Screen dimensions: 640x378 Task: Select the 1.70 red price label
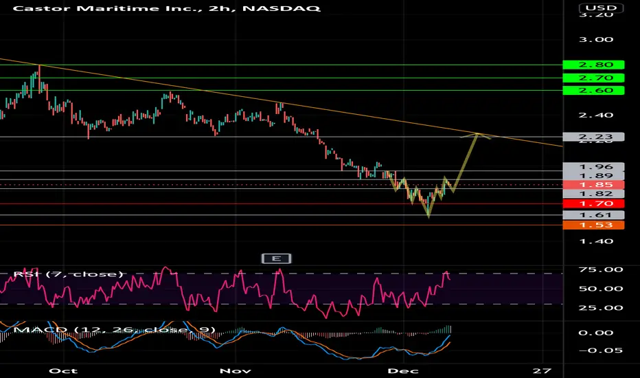(593, 203)
